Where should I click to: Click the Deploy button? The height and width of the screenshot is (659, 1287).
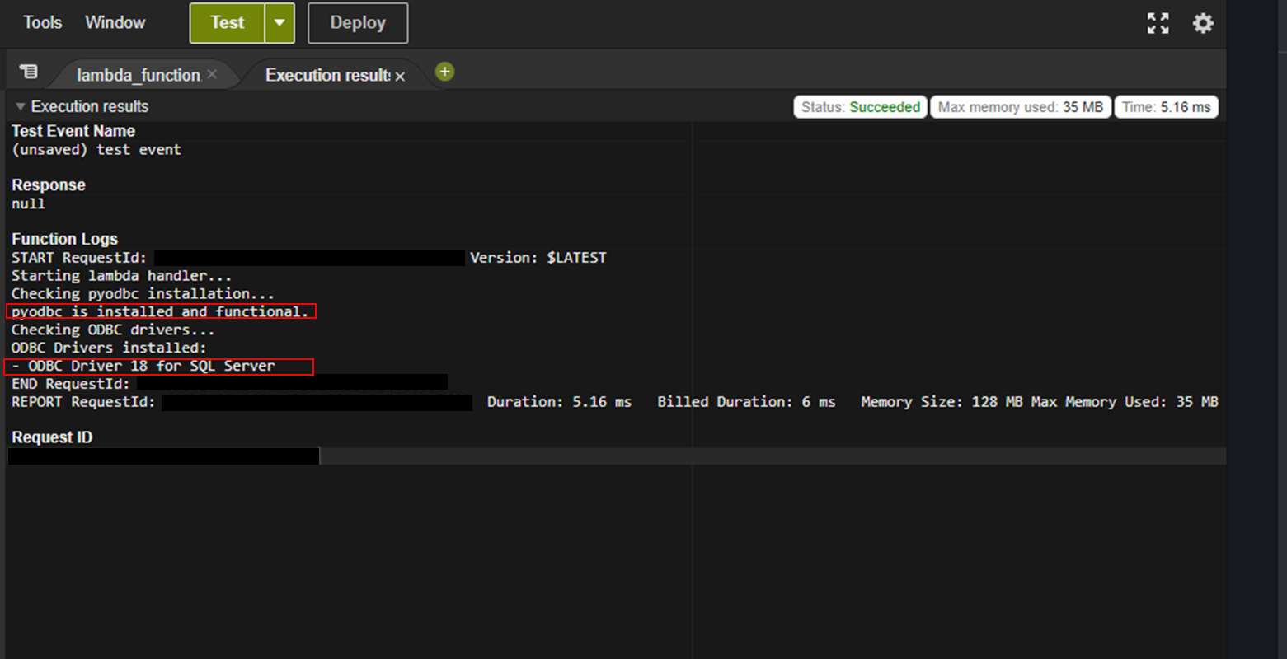(357, 23)
